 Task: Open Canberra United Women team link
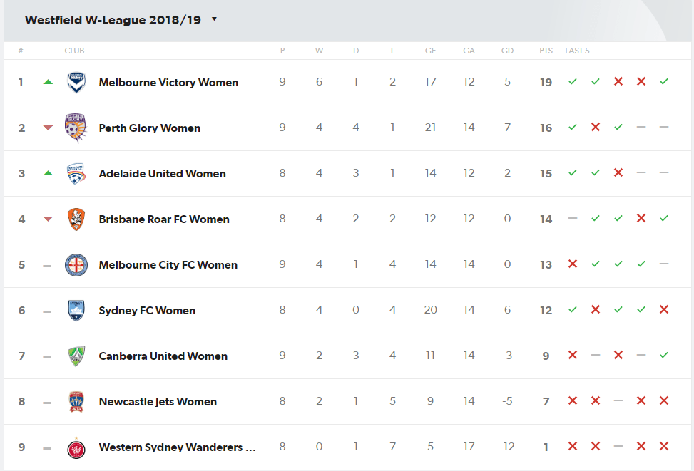pos(163,356)
